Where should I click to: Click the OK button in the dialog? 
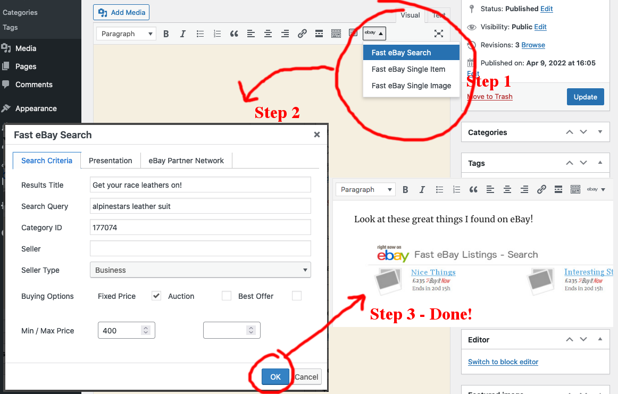point(275,377)
